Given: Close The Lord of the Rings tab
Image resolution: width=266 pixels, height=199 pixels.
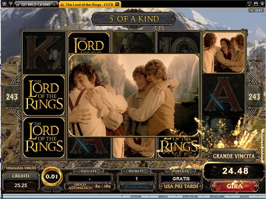Looking at the screenshot, I should (117, 4).
